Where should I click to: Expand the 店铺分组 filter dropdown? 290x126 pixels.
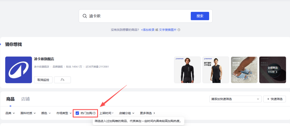tap(126, 113)
